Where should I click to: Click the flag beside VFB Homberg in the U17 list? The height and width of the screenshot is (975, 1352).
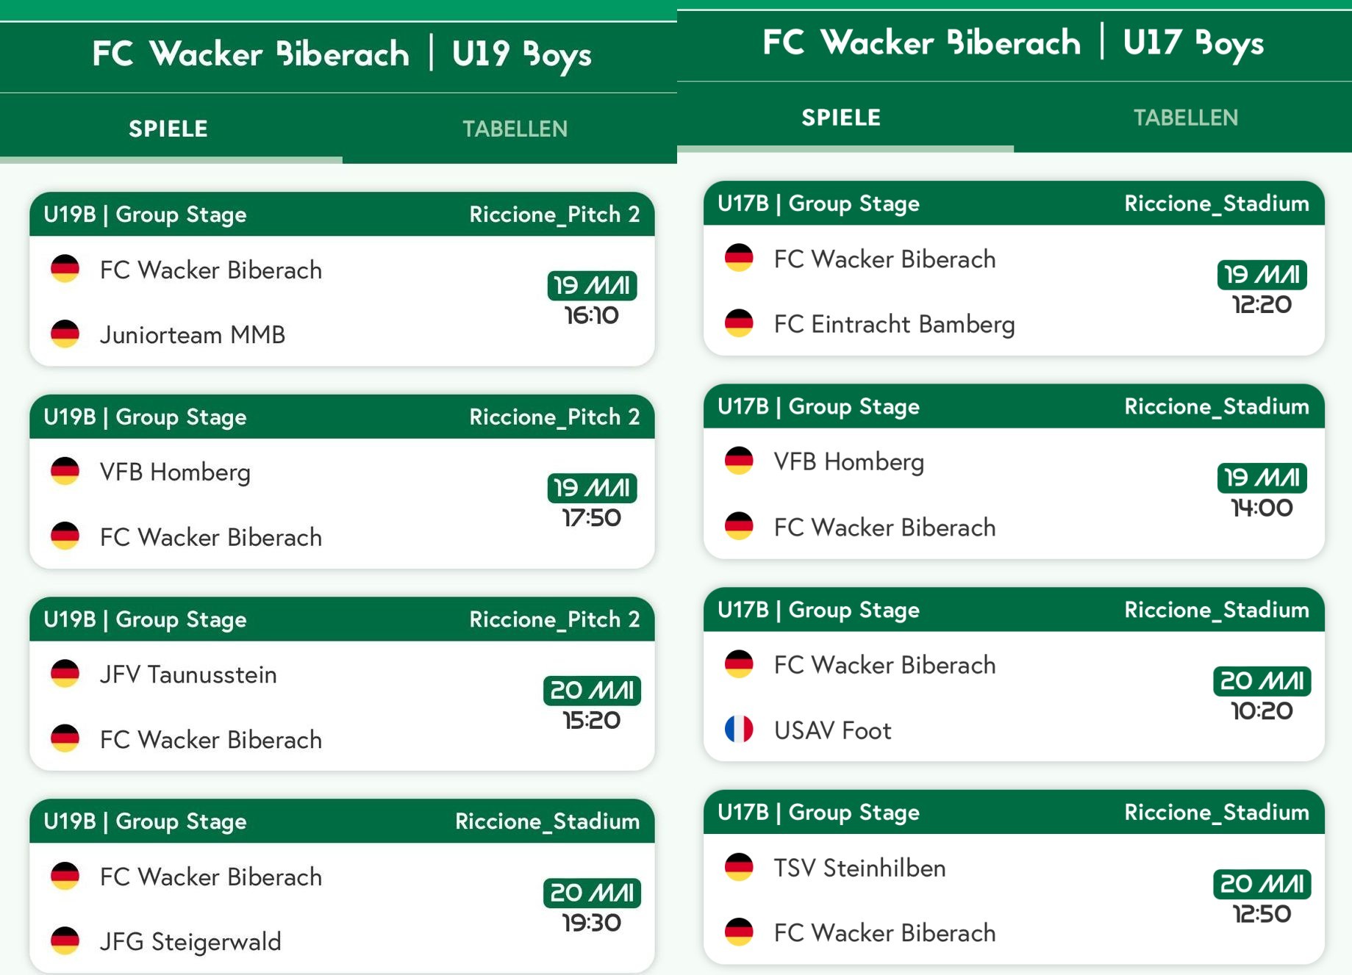tap(739, 461)
